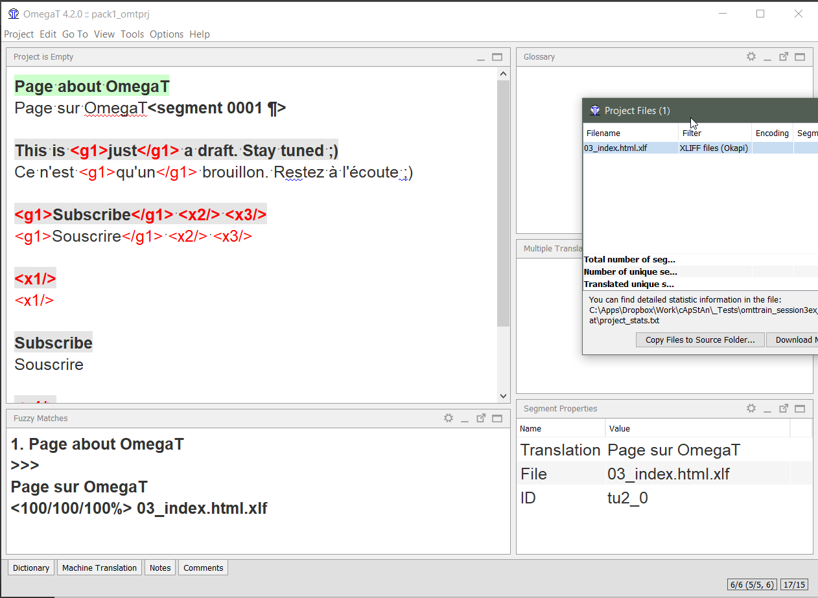Screen dimensions: 818x598
Task: Click fuzzy match 03_index.html.xlf score line
Action: (139, 508)
